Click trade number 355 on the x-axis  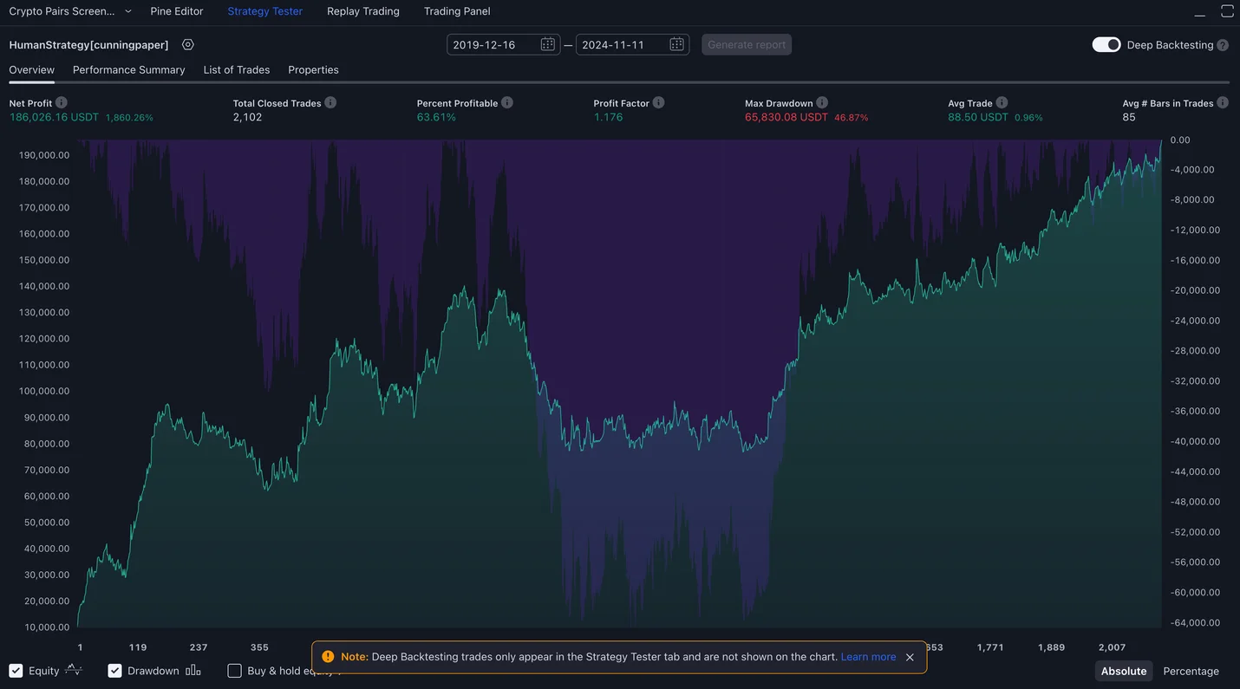259,647
